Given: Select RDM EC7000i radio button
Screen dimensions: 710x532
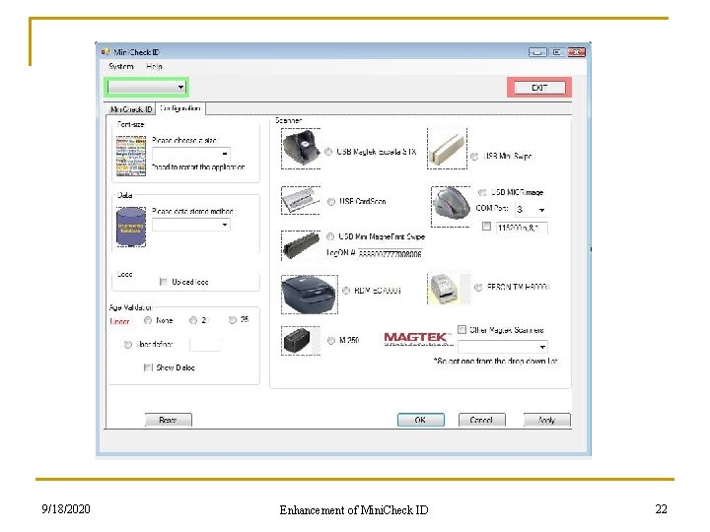Looking at the screenshot, I should click(x=346, y=291).
